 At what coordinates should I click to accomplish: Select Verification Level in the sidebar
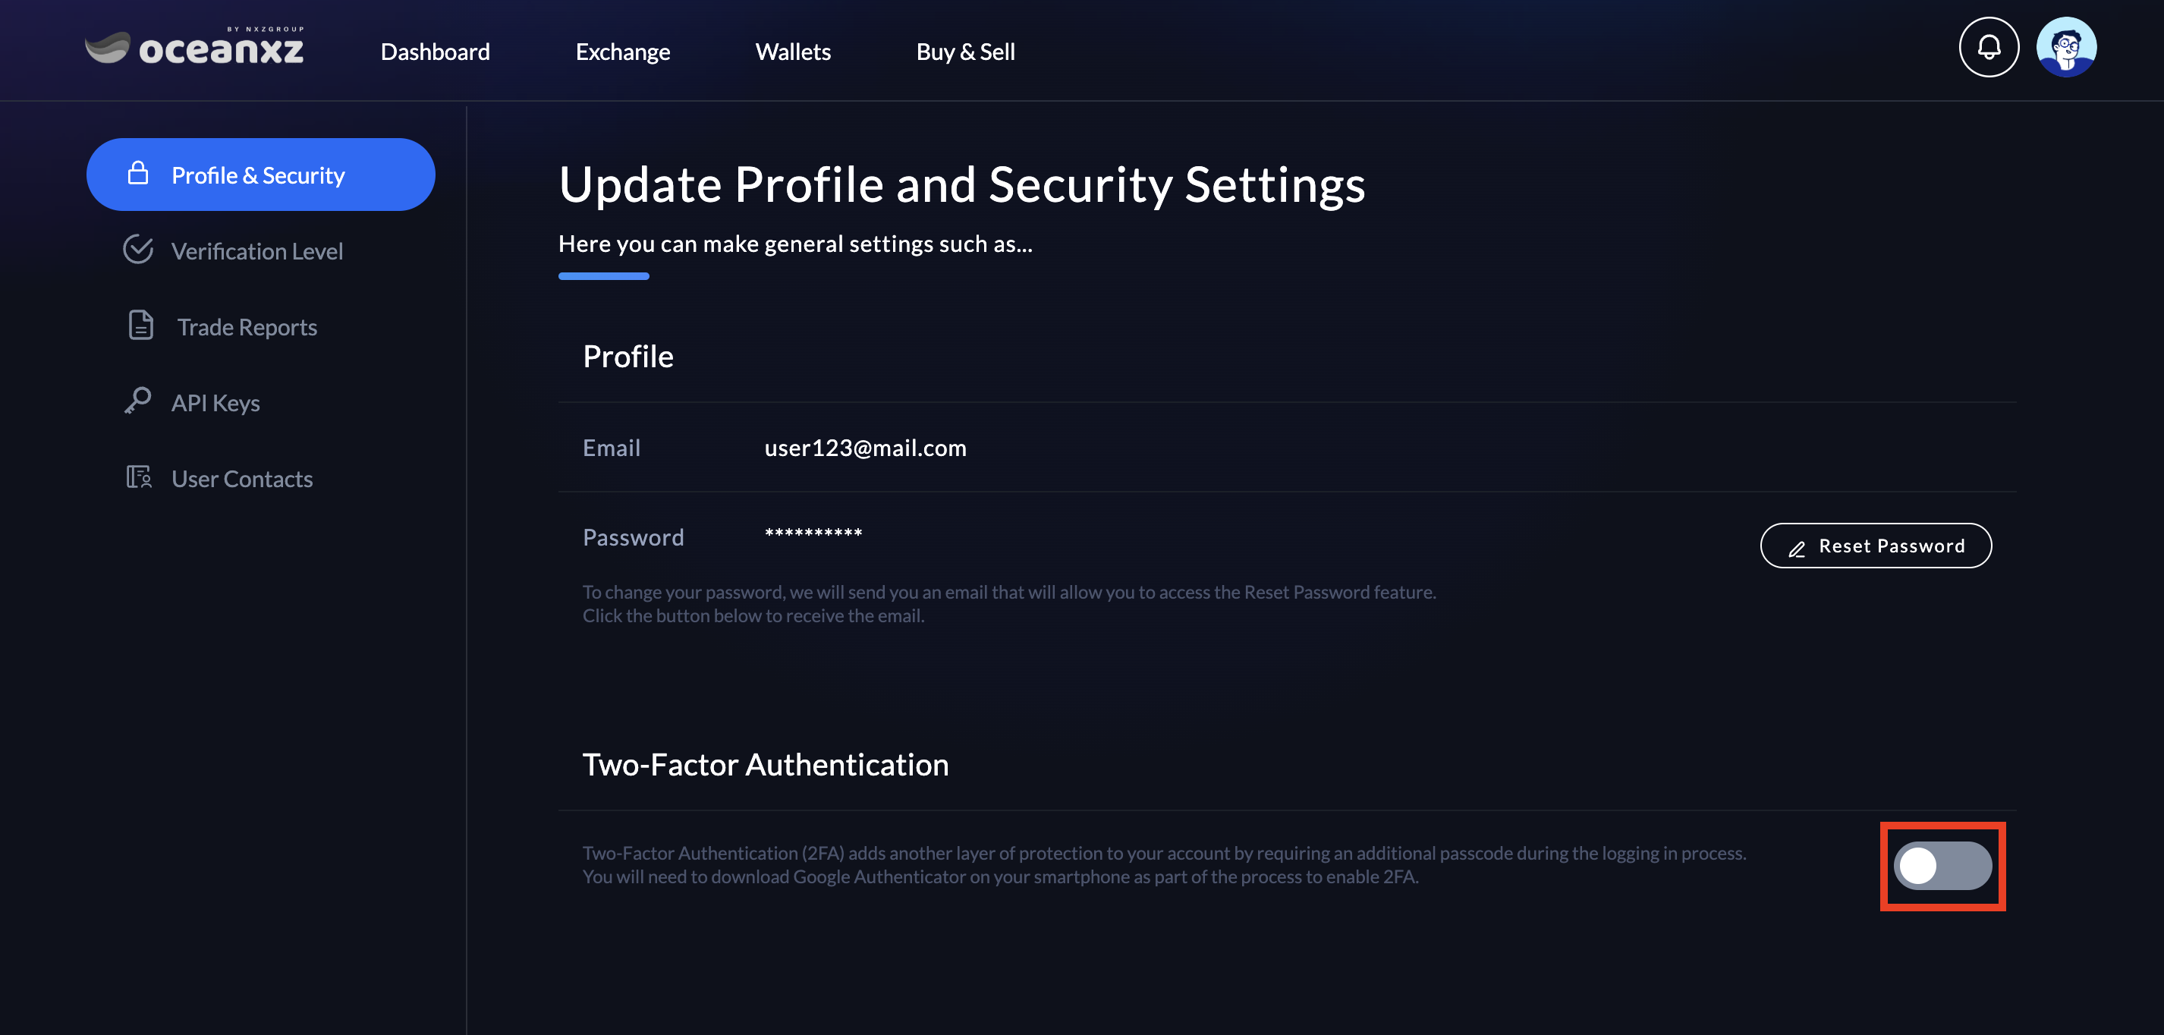tap(256, 251)
